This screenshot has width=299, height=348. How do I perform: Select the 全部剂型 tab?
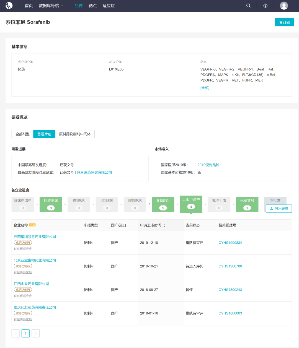[22, 134]
